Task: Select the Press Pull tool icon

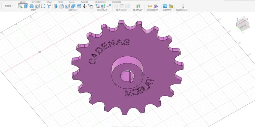Action: 56,6
